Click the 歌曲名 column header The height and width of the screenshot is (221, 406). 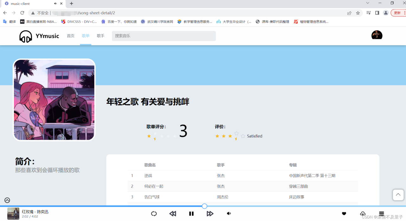(150, 165)
